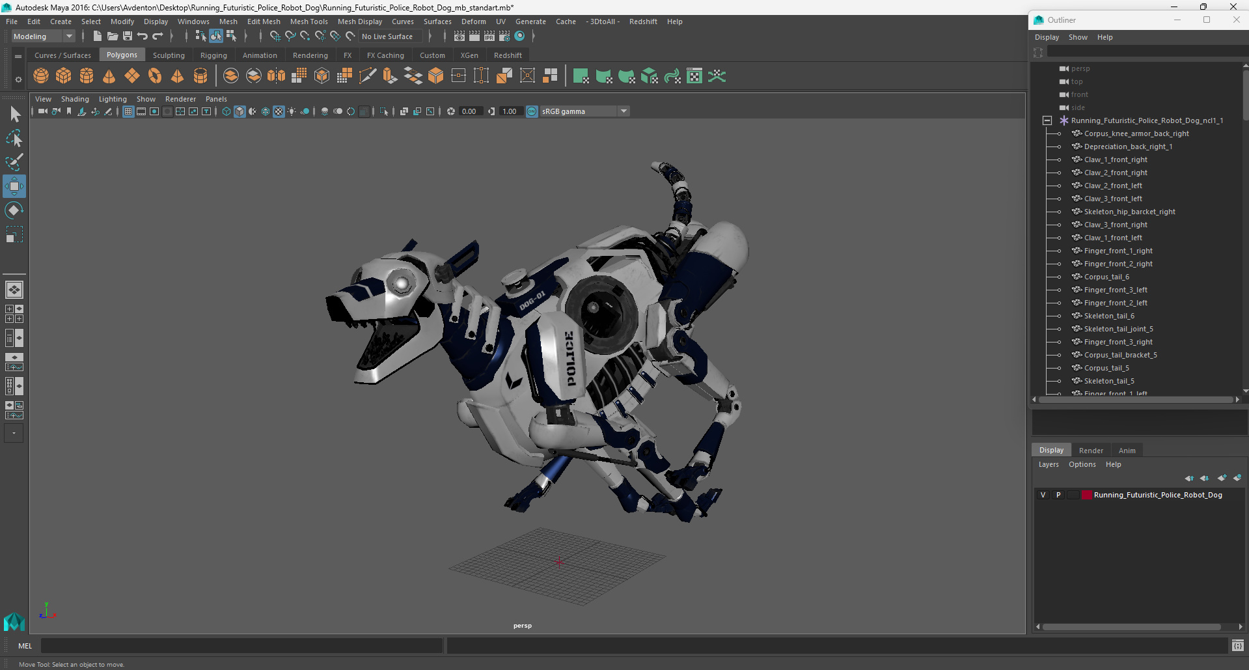1249x670 pixels.
Task: Toggle use all lights in viewport
Action: point(292,111)
